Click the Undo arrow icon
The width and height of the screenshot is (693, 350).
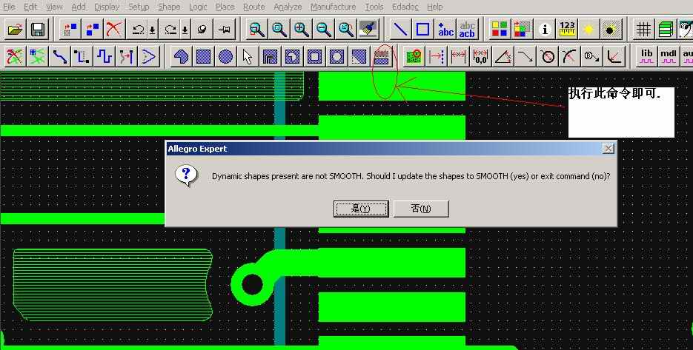138,30
